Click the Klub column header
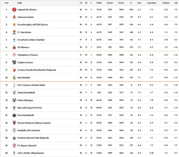 coord(20,3)
